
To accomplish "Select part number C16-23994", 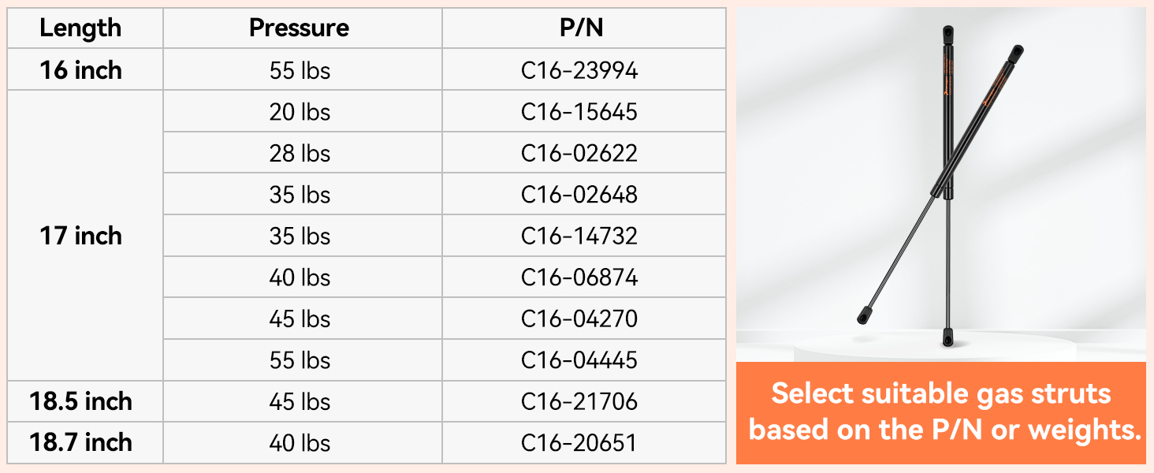I will [579, 71].
